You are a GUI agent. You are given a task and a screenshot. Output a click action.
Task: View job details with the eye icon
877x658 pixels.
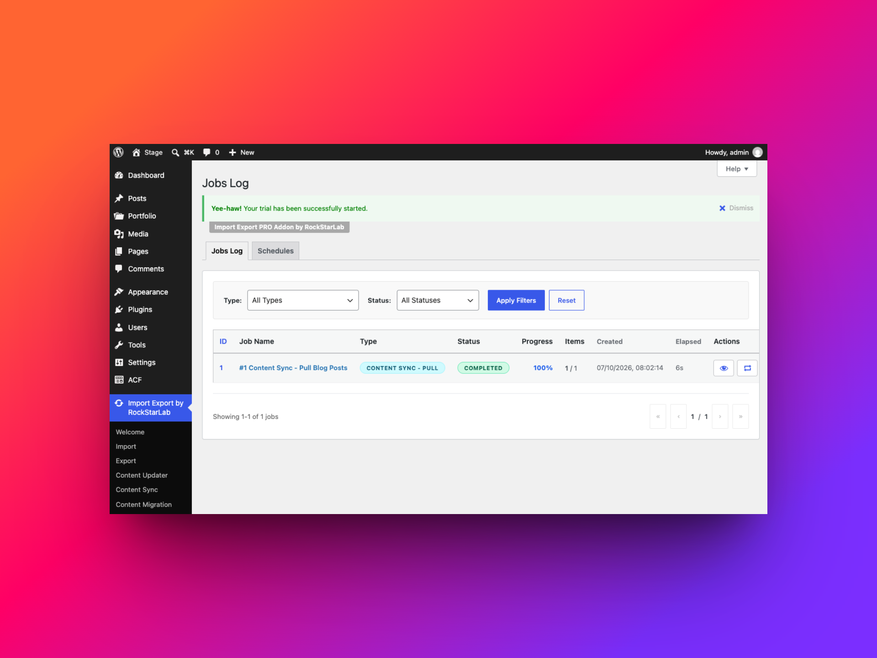click(x=724, y=368)
